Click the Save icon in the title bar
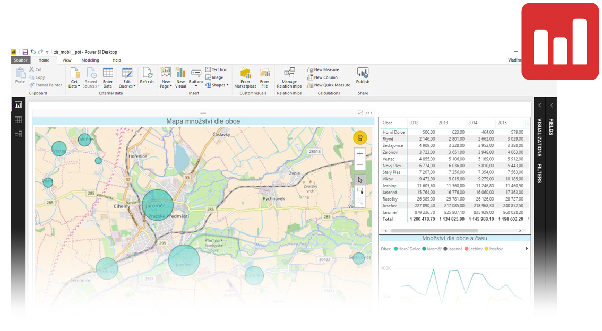The width and height of the screenshot is (602, 331). point(25,52)
